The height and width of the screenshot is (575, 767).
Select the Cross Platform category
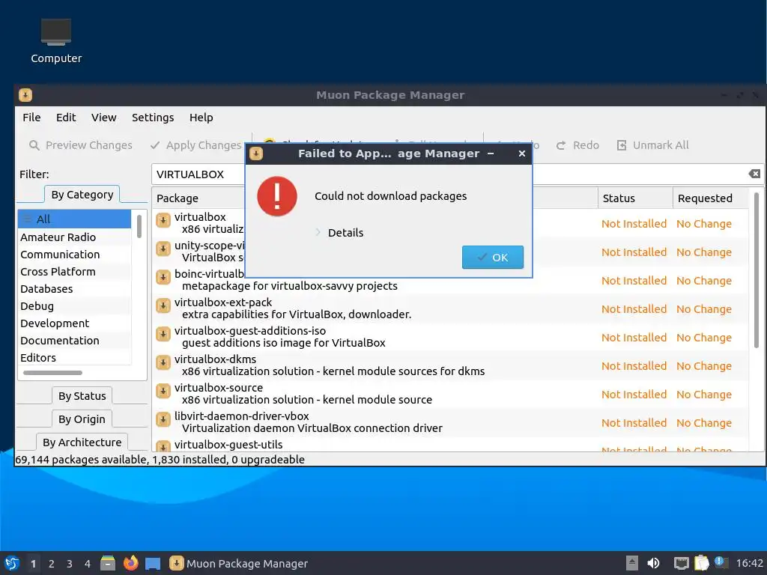(x=74, y=271)
